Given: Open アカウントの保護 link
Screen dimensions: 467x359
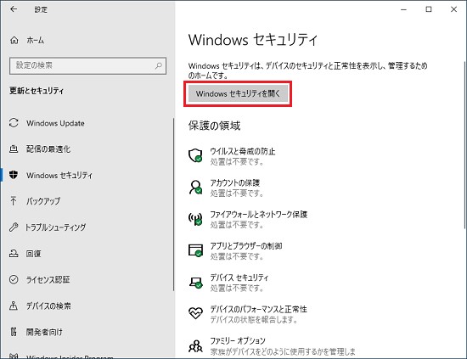Looking at the screenshot, I should (235, 182).
